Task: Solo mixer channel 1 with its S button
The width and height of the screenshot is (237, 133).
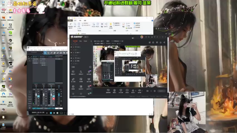Action: pyautogui.click(x=39, y=94)
